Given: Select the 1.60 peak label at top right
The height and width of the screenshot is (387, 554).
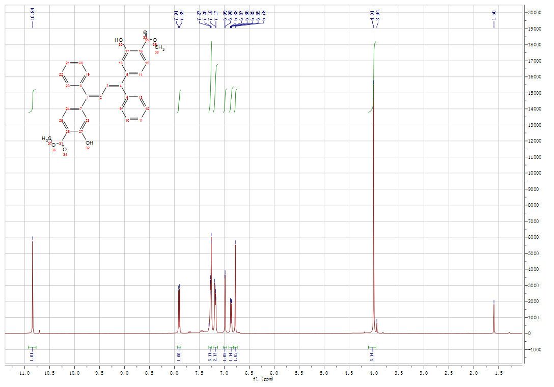Looking at the screenshot, I should click(493, 16).
